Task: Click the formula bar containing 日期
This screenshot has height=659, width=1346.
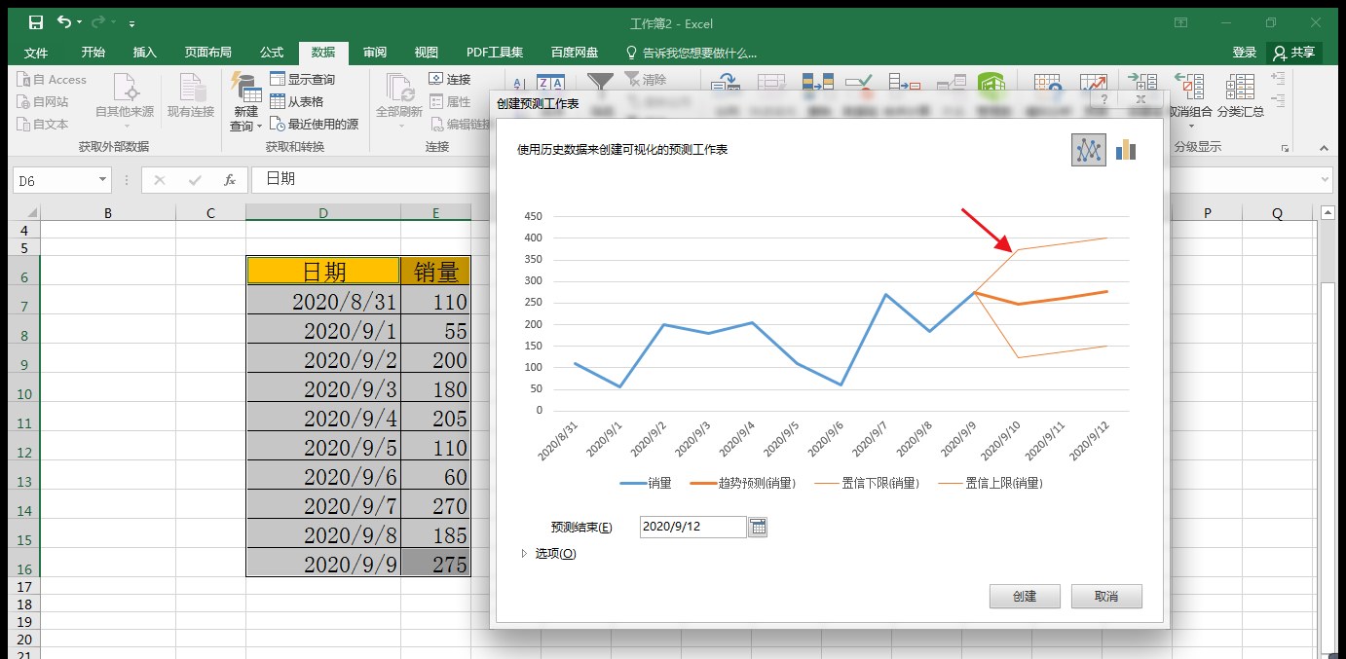Action: (783, 180)
